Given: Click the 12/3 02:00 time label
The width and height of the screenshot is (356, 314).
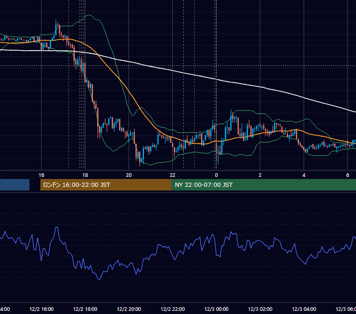Looking at the screenshot, I should (x=260, y=309).
